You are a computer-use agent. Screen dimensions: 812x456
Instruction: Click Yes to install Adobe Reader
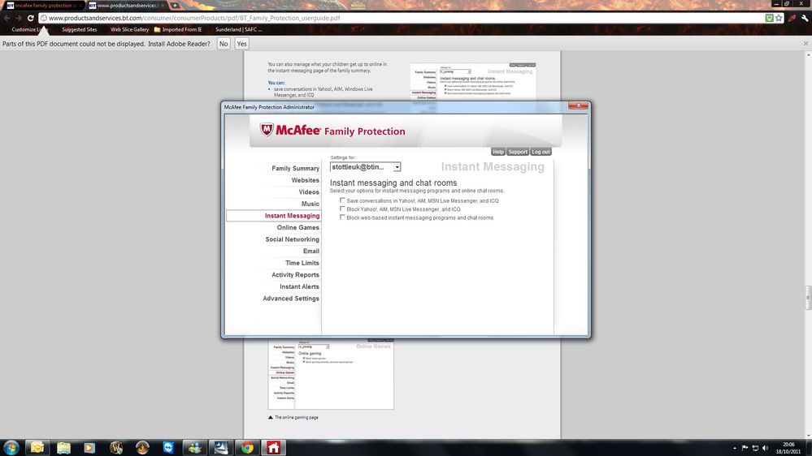click(x=241, y=44)
